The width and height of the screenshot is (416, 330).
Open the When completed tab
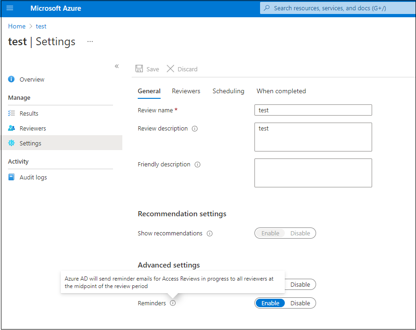(281, 91)
